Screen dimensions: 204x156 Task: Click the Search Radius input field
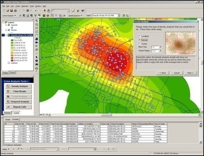click(x=155, y=51)
